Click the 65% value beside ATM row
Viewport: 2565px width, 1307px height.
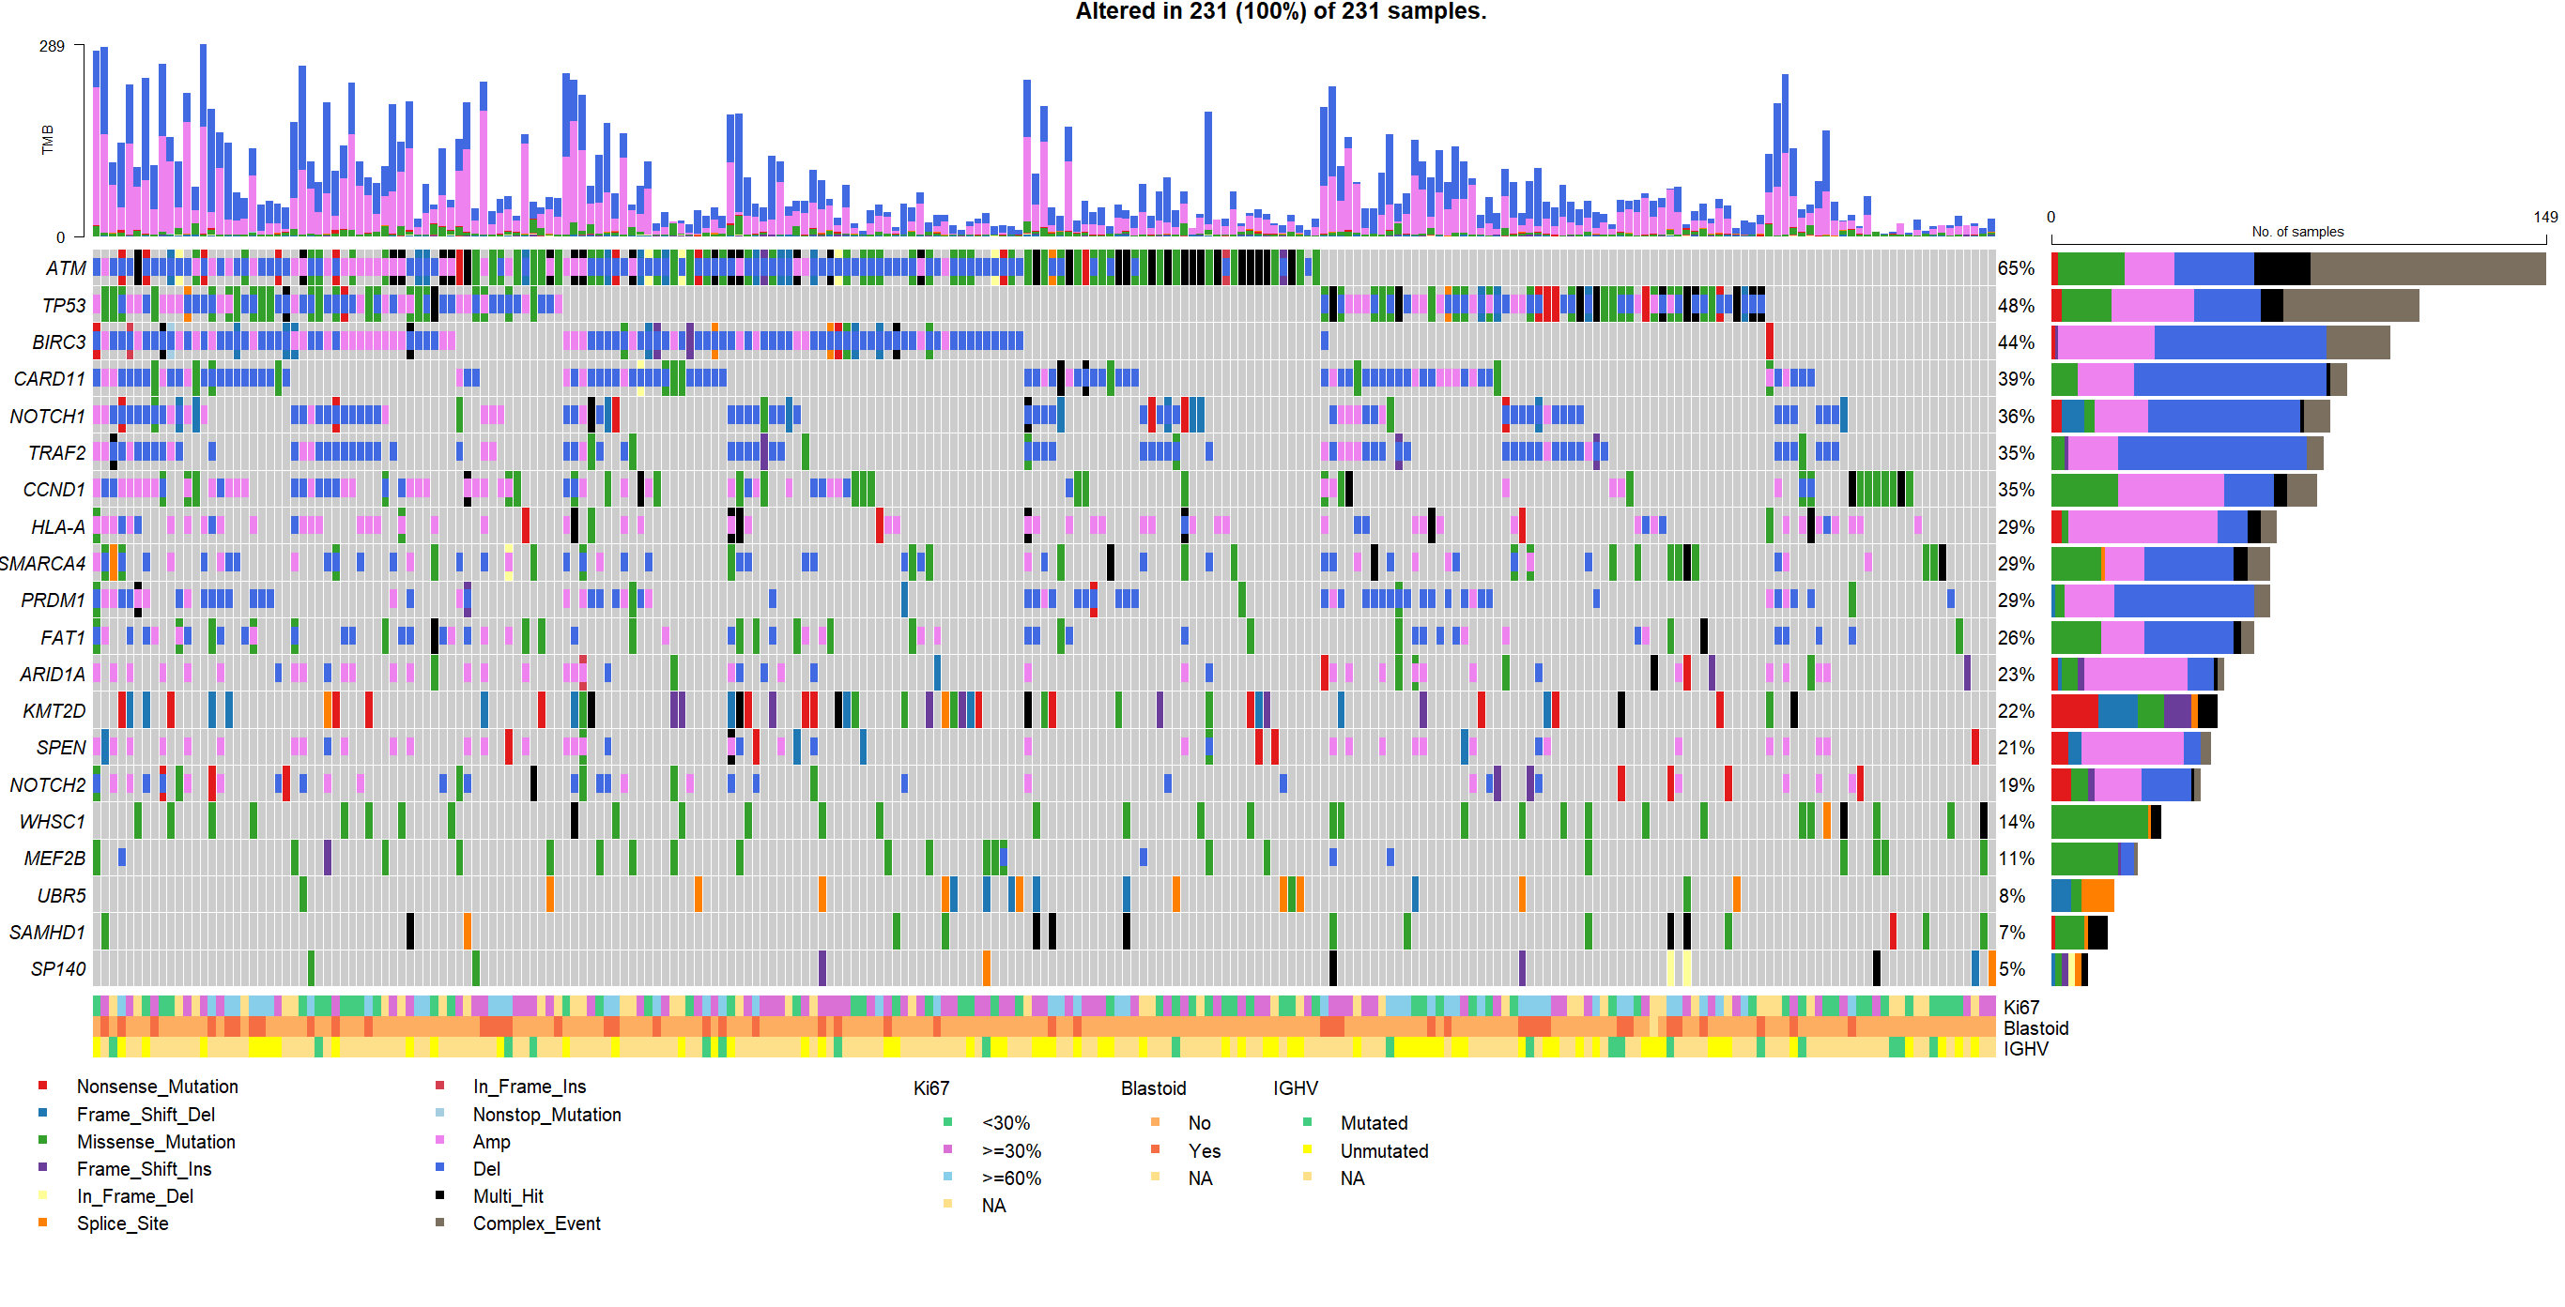[2016, 268]
